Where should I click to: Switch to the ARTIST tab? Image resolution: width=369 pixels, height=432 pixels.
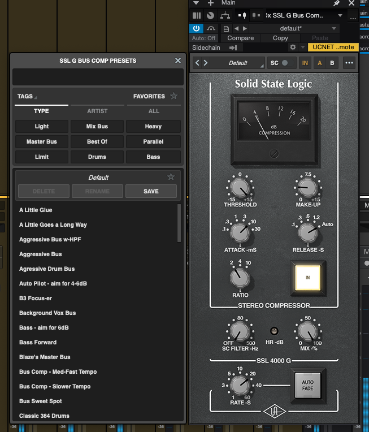[97, 111]
